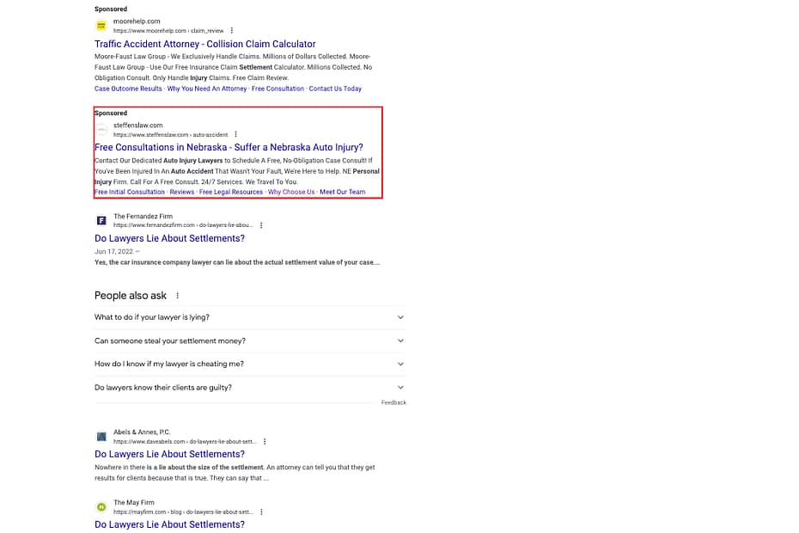Click the https://mayfirm.com blog URL text

pos(183,512)
